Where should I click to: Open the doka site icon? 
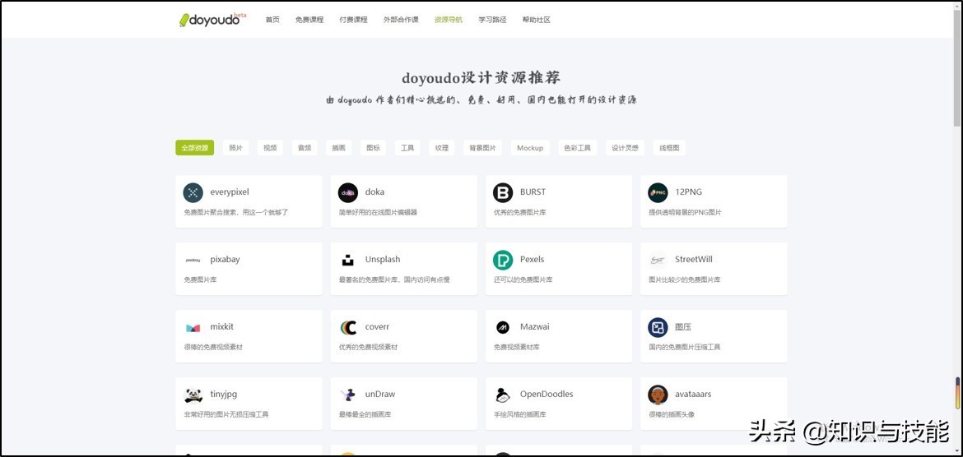click(347, 192)
